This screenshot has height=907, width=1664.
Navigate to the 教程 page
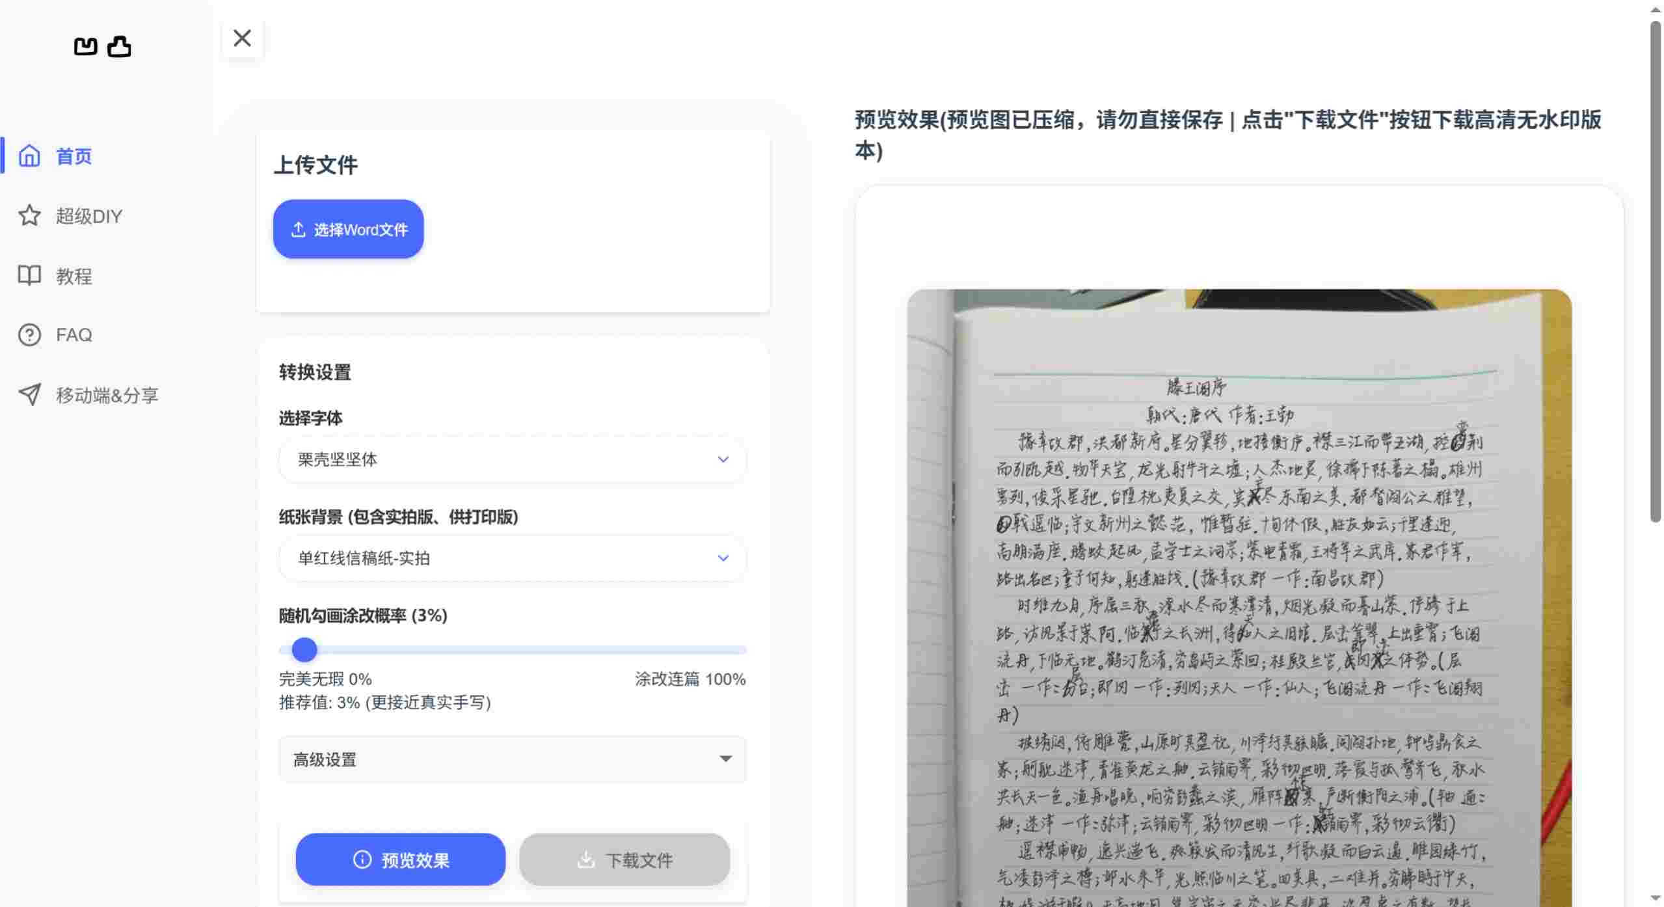[74, 275]
